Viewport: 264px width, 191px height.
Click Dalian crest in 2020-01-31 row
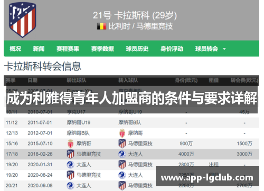[x=70, y=165]
